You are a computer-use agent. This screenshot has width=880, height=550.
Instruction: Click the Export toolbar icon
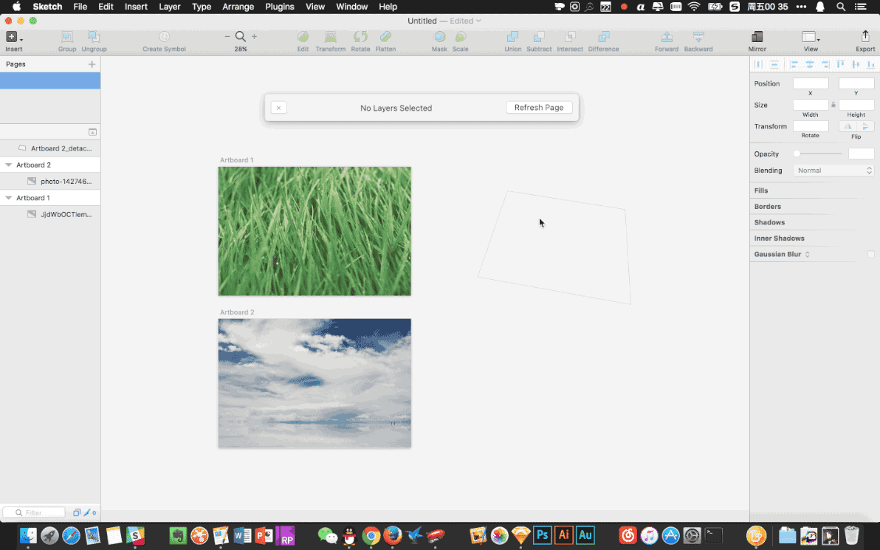coord(864,37)
